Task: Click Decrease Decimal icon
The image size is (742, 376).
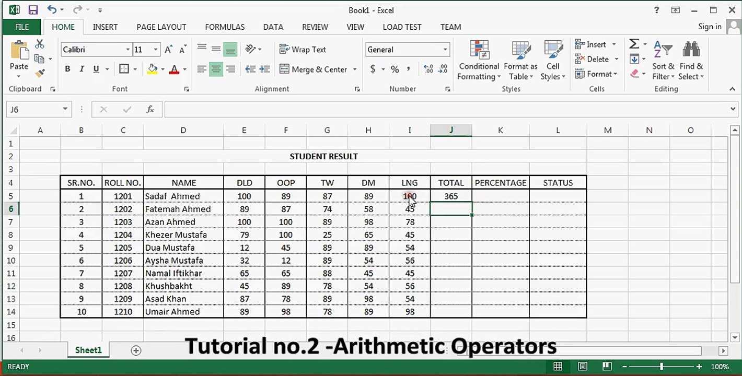Action: (443, 69)
